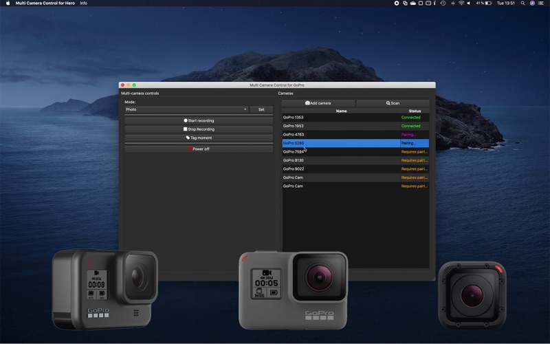Screen dimensions: 550x344
Task: Click the Scan button
Action: pos(393,103)
